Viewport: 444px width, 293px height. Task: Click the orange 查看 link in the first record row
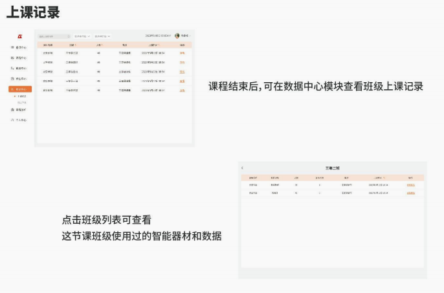(182, 53)
